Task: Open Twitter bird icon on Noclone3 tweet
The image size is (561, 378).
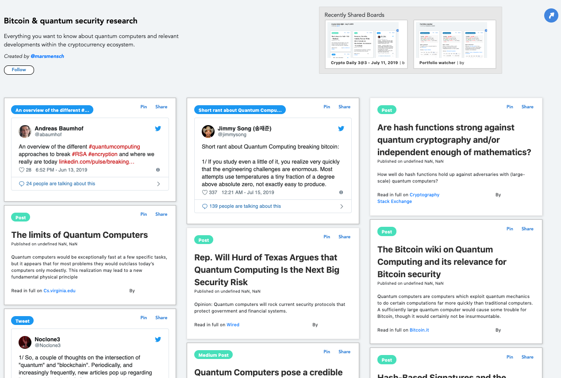Action: click(158, 340)
